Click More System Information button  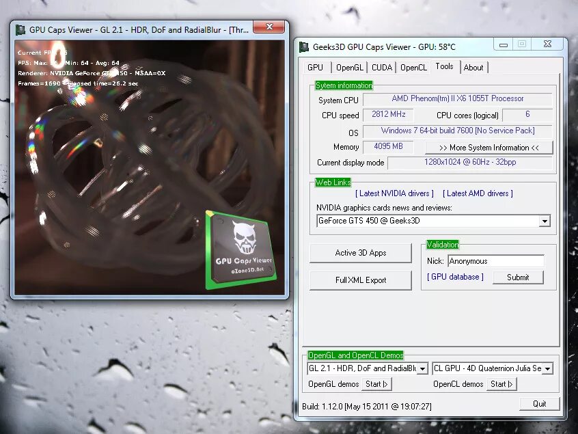coord(488,148)
